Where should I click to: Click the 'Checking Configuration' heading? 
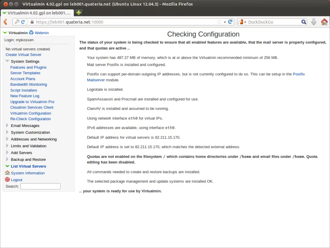(x=203, y=34)
